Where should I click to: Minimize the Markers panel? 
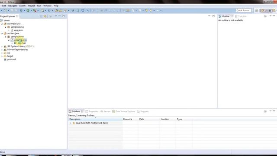(274, 111)
